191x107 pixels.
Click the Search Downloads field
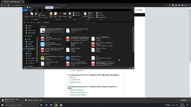click(107, 23)
